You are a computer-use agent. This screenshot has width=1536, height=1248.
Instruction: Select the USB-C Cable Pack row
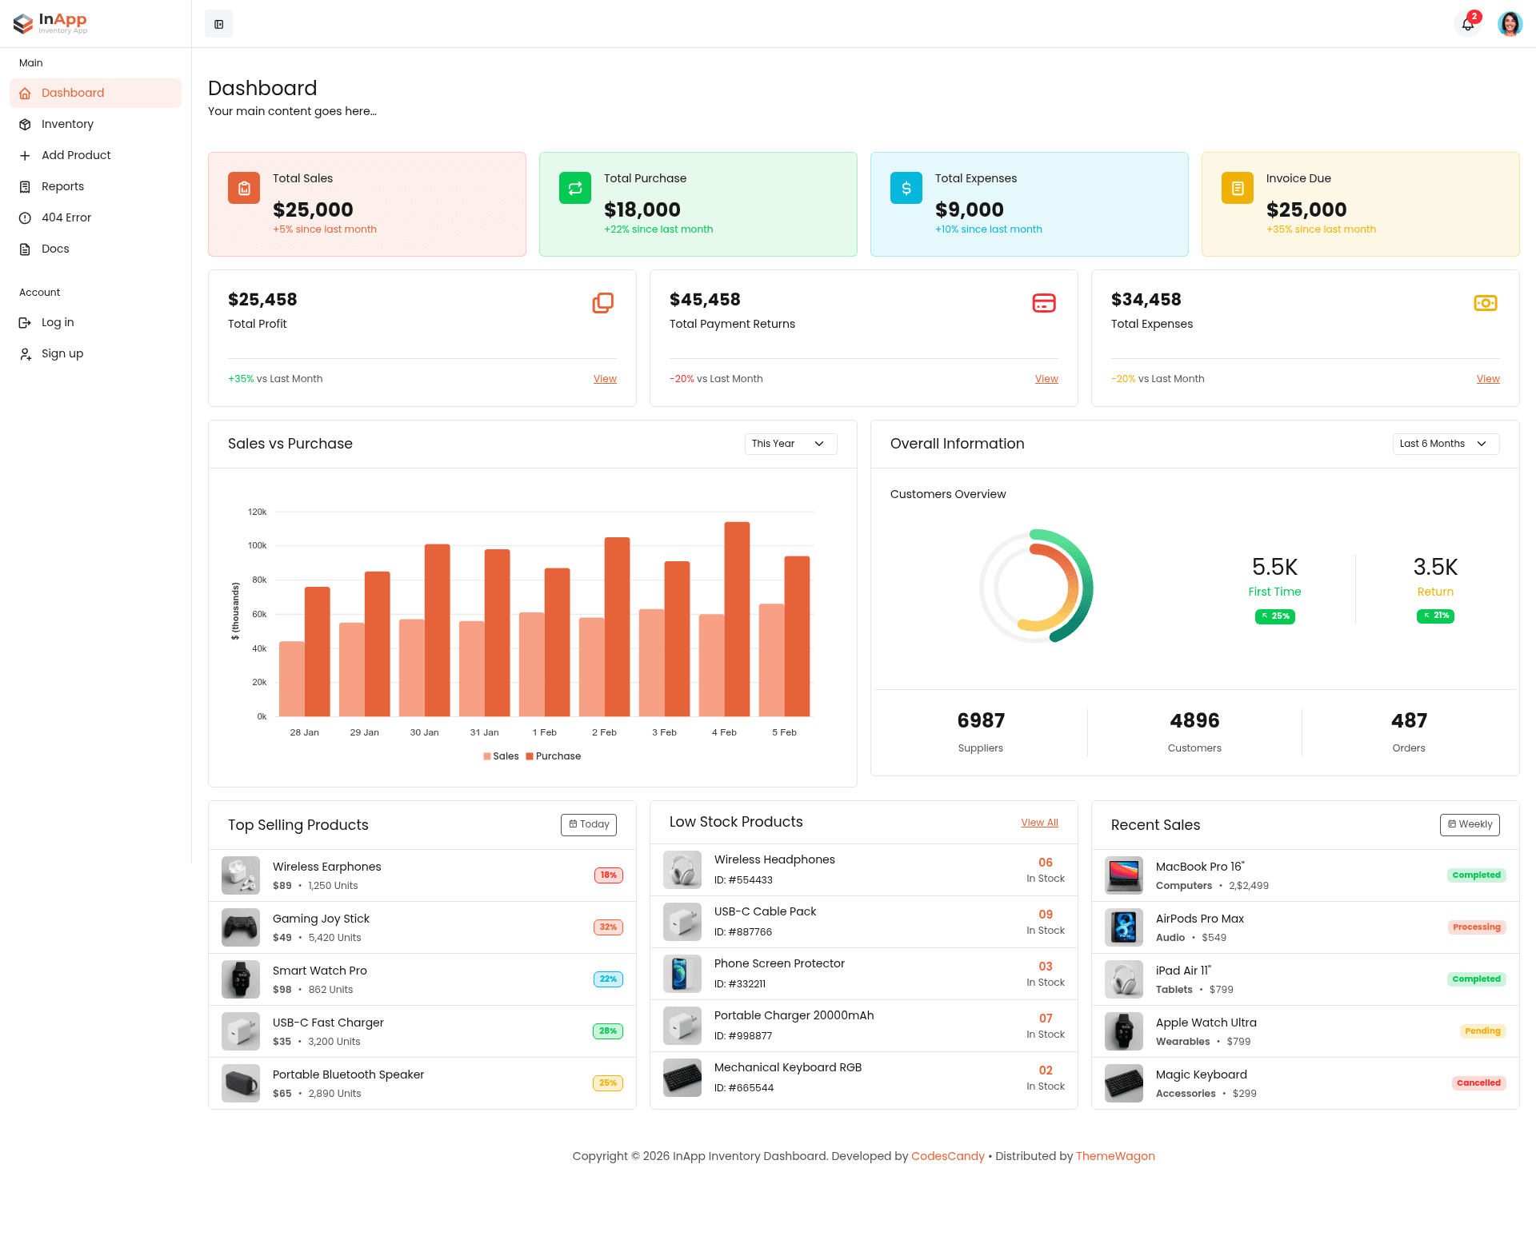[x=864, y=922]
